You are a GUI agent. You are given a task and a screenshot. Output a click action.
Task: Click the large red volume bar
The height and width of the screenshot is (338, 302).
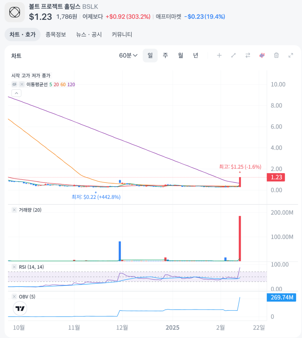click(240, 238)
